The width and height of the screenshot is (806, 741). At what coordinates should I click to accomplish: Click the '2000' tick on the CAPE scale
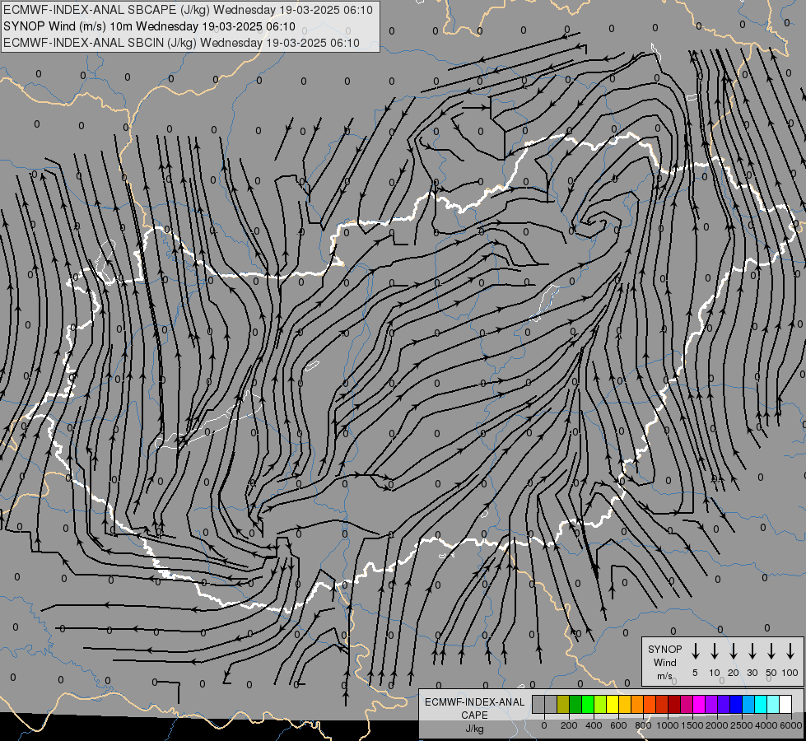[717, 725]
